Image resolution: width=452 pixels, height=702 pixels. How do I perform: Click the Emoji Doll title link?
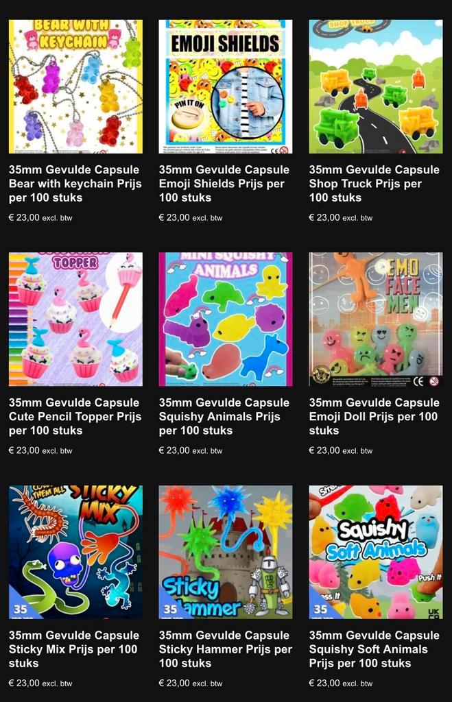[374, 416]
